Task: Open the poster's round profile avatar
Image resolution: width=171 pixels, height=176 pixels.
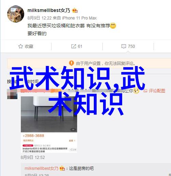Action: 16,14
